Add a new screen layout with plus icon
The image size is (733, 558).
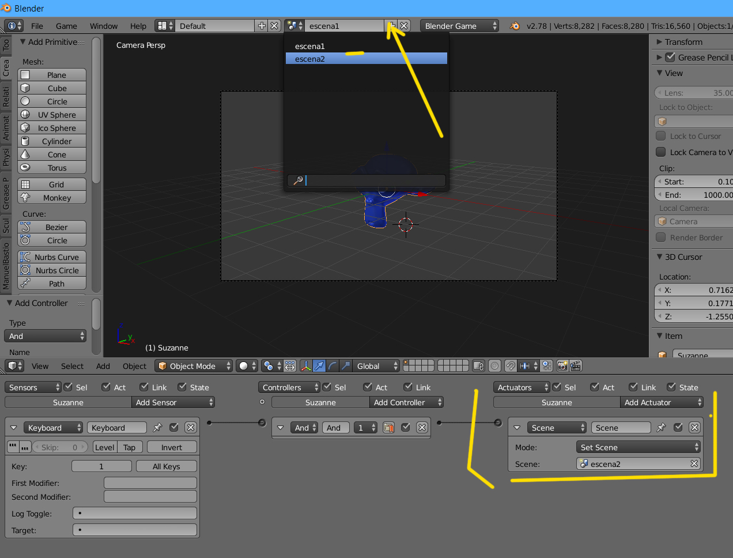tap(262, 26)
